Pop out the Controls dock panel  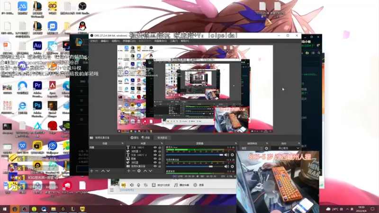tap(299, 143)
